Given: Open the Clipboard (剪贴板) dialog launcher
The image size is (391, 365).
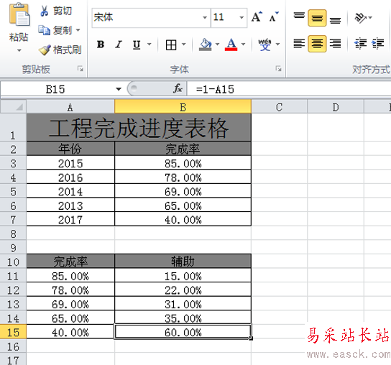Looking at the screenshot, I should click(x=80, y=68).
